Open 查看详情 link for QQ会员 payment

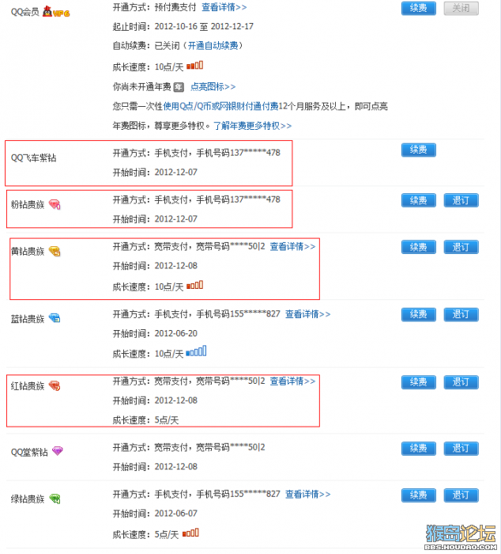tap(224, 7)
